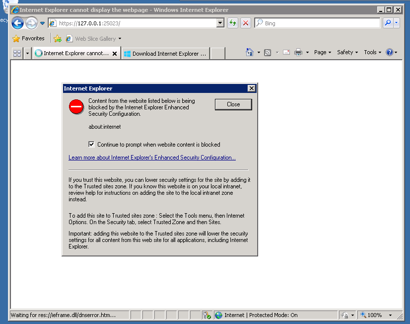
Task: Click the RSS feeds icon
Action: [x=268, y=53]
